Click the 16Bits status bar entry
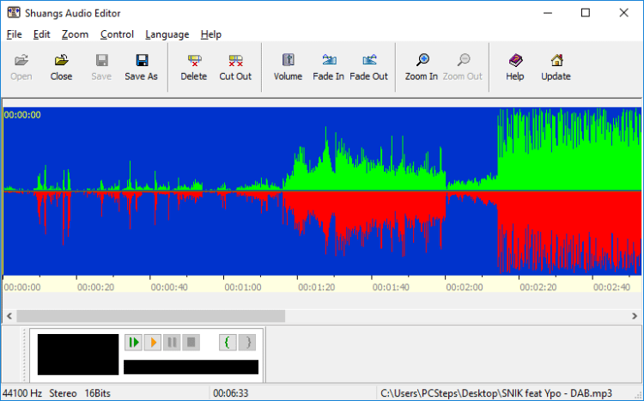This screenshot has width=644, height=401. click(97, 393)
